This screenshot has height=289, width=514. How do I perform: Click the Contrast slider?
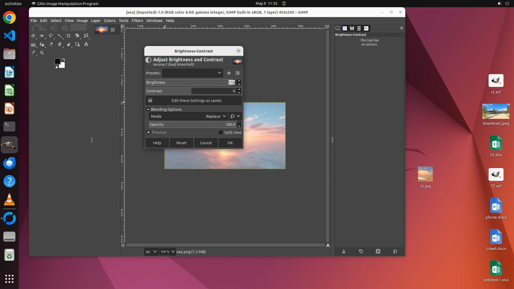(191, 91)
